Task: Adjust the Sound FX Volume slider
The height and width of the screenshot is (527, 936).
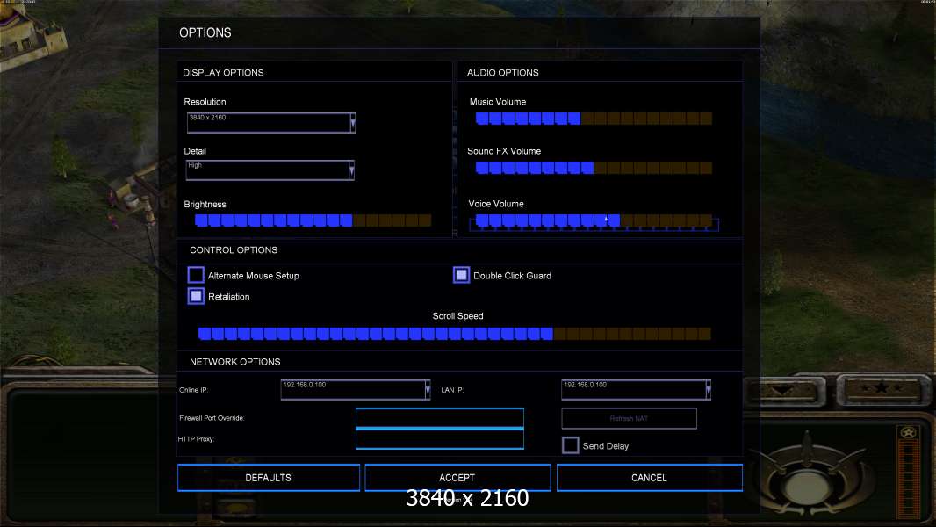Action: pos(594,168)
